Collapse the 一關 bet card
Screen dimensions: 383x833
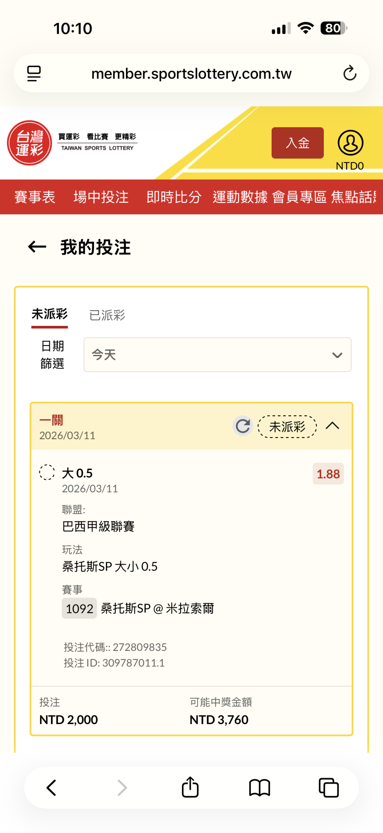332,426
